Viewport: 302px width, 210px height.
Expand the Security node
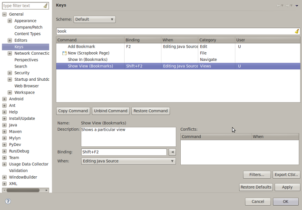pos(10,73)
